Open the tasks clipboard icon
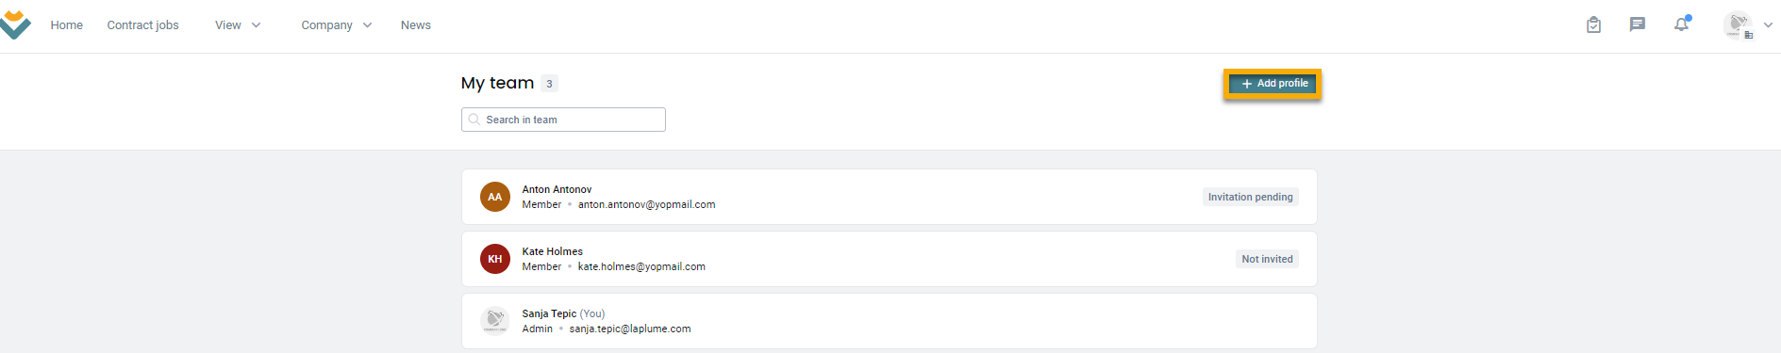Image resolution: width=1781 pixels, height=353 pixels. coord(1593,25)
